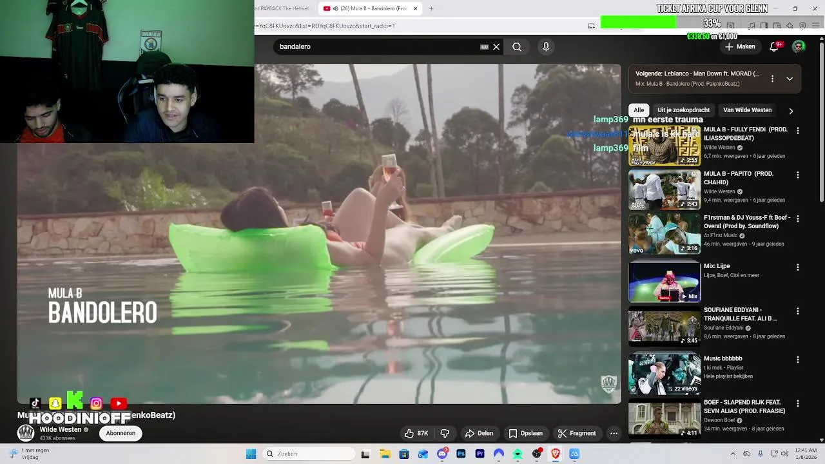Open the Brave Wallet toolbar icon
This screenshot has height=464, width=825.
(777, 26)
